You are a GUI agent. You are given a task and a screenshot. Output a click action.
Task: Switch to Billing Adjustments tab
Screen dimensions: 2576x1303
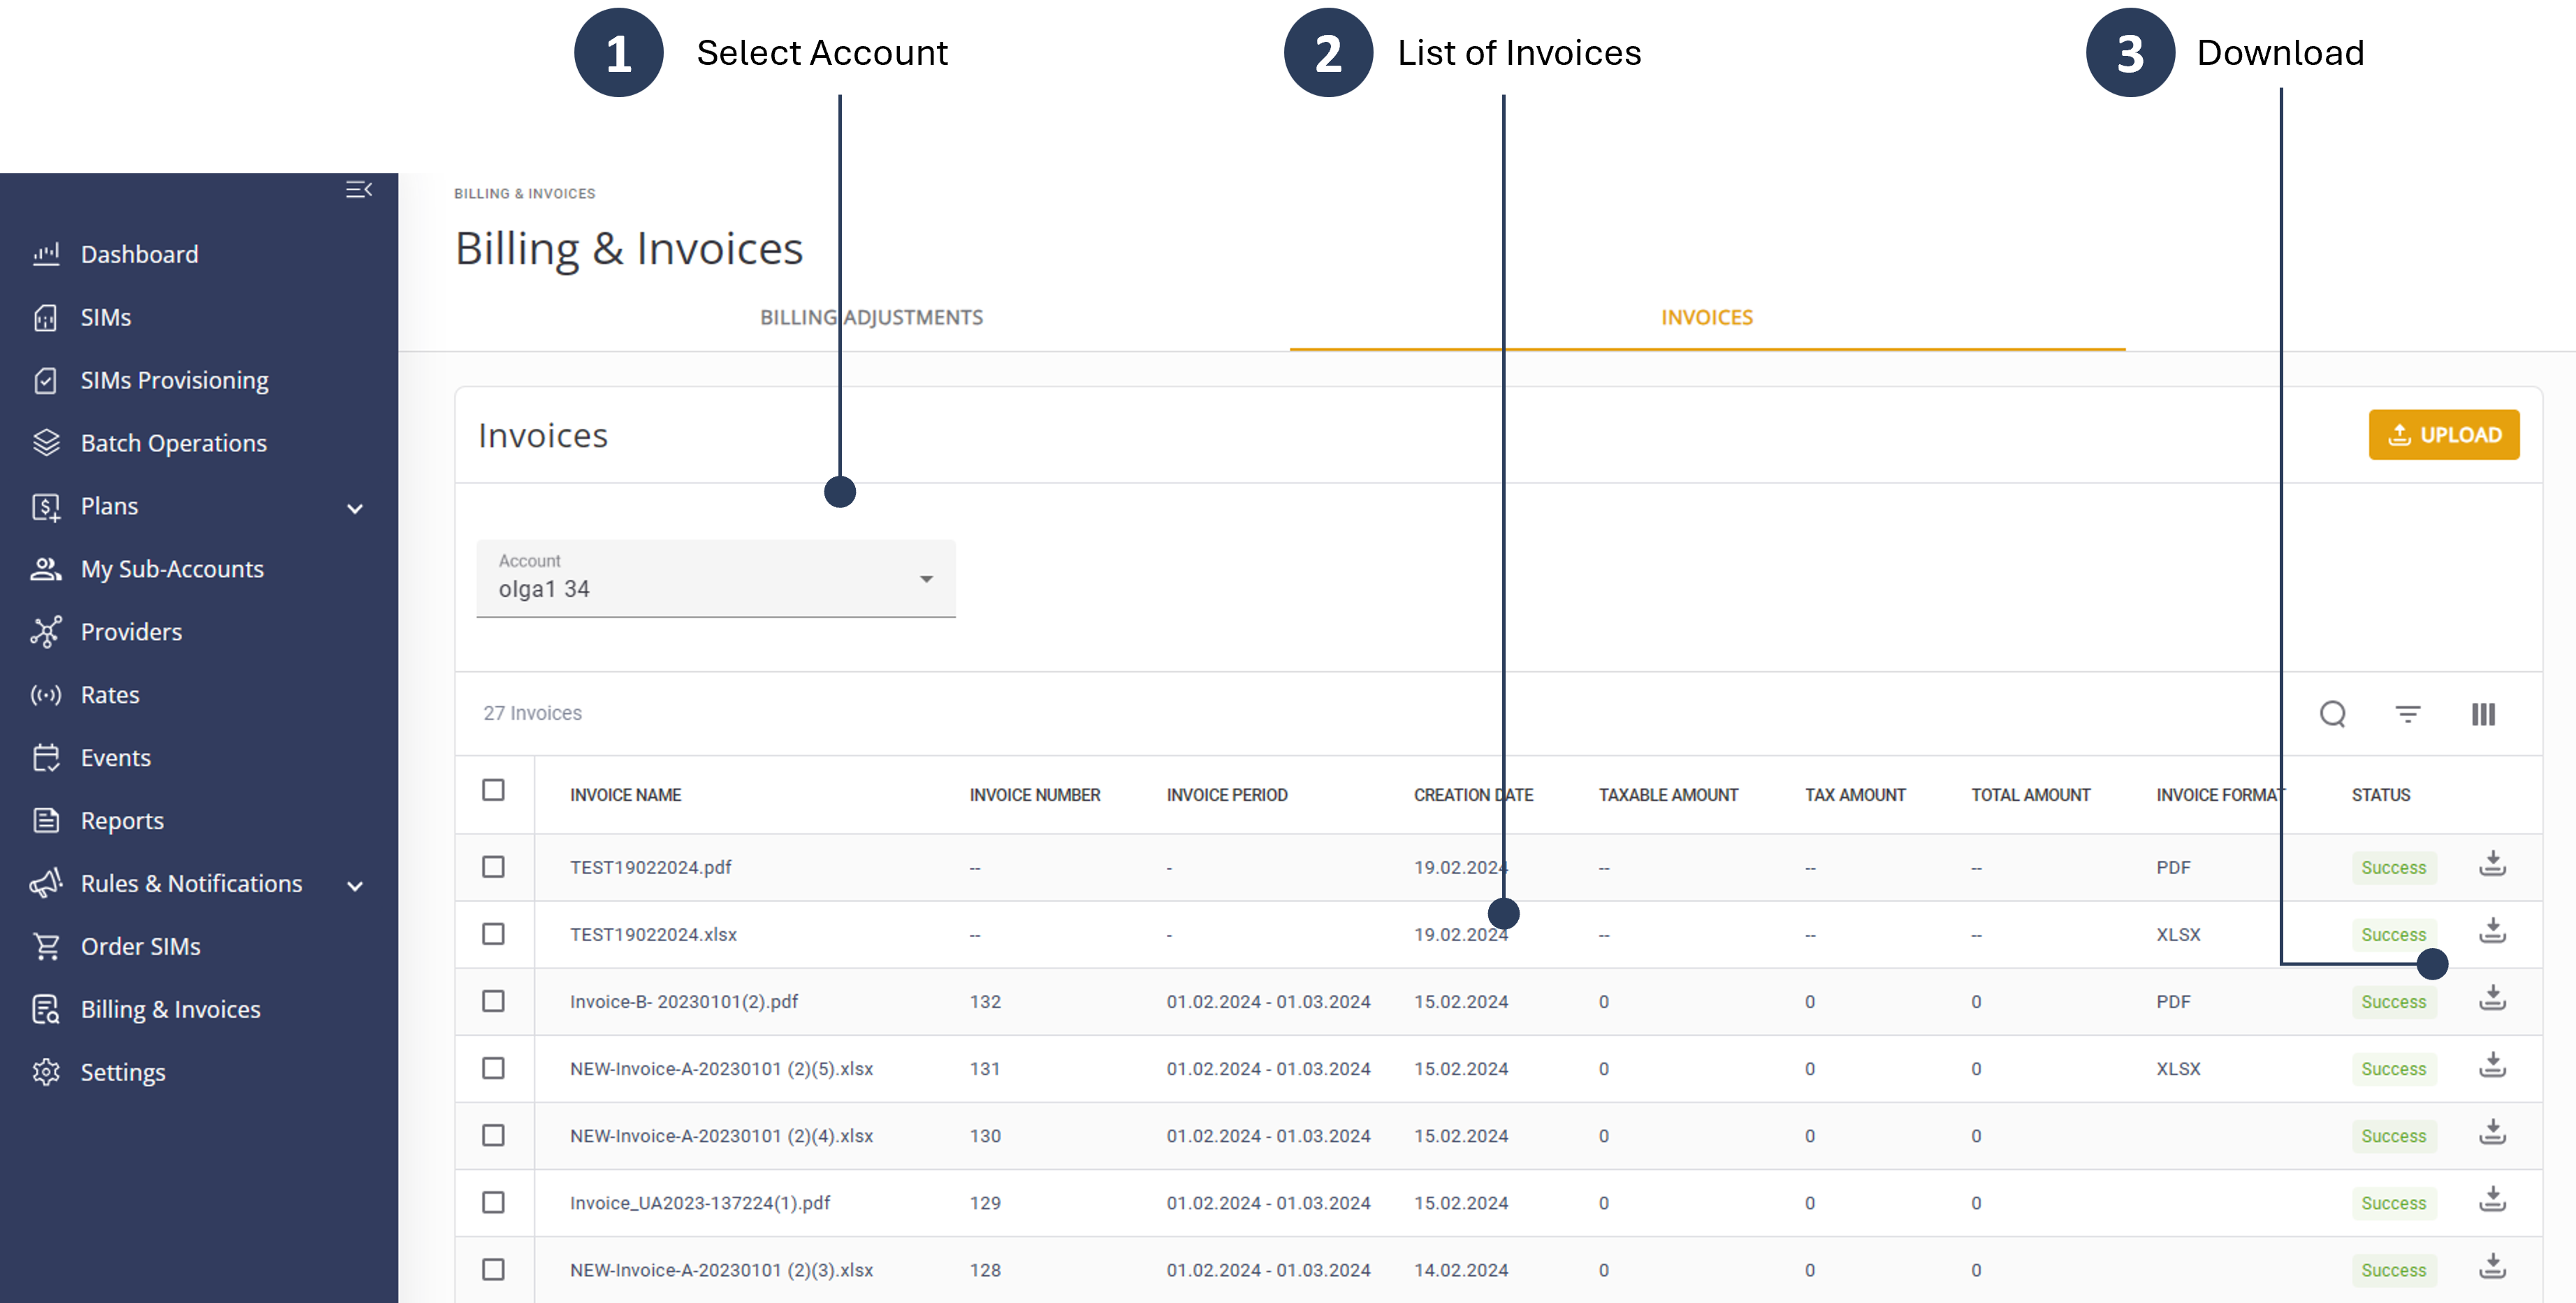[871, 317]
